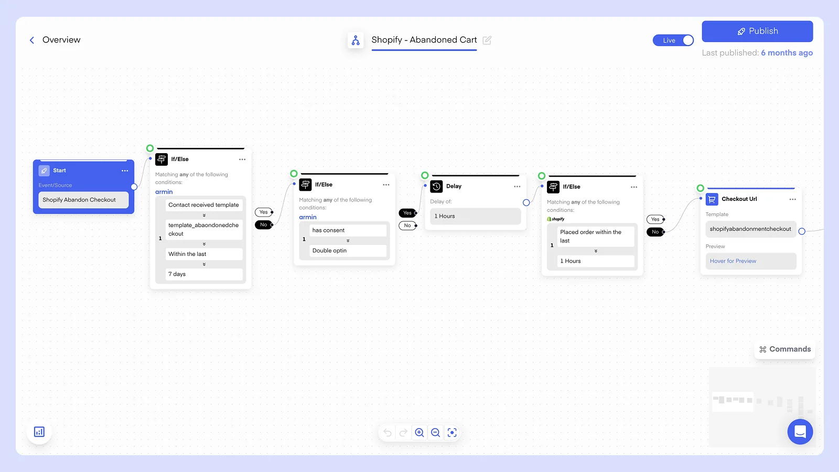Fit the flow to view
The image size is (839, 472).
tap(452, 433)
